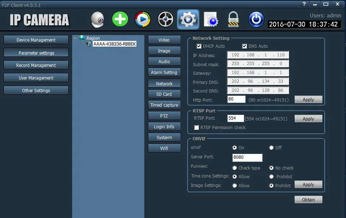Click the Users: admin label
Screen dimensions: 346x218
coord(325,16)
